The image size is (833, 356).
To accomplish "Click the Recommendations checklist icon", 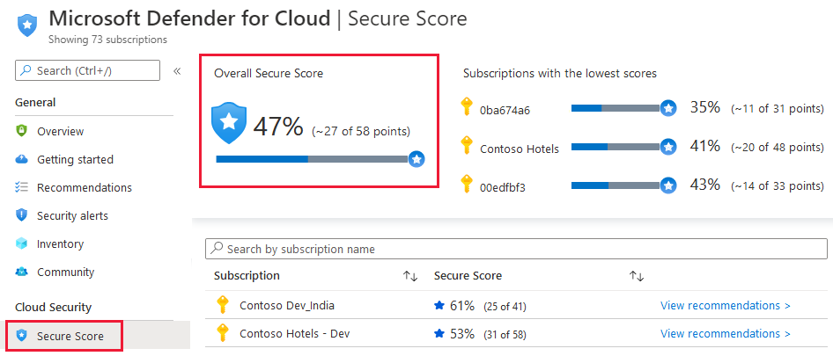I will coord(22,187).
